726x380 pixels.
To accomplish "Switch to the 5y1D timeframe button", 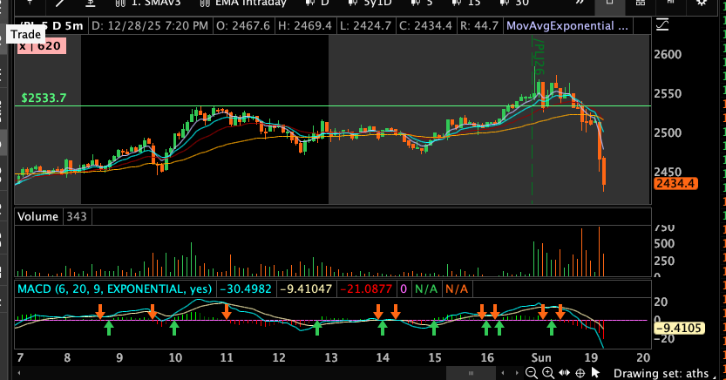I will coord(370,3).
